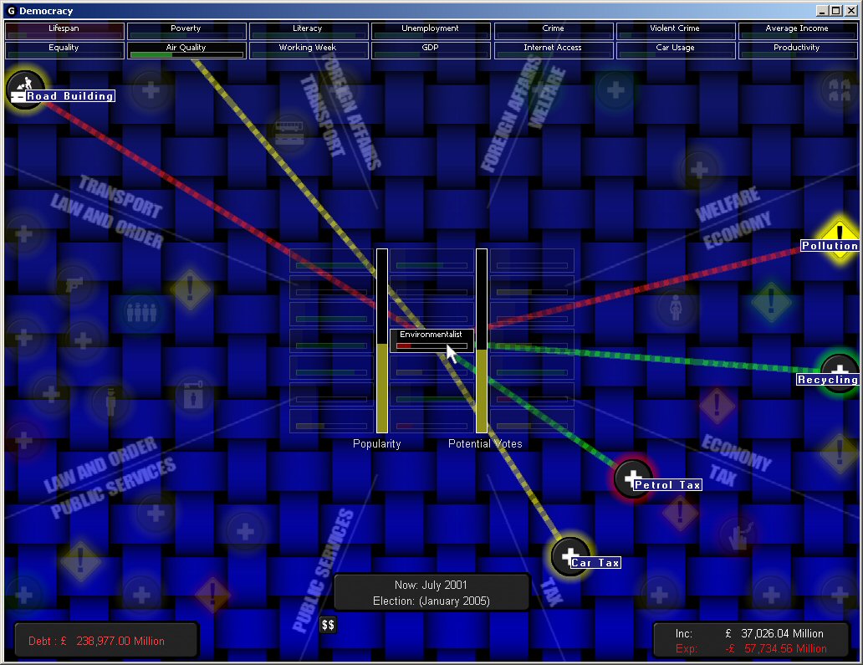Open the Car Tax policy icon
This screenshot has width=863, height=665.
coord(570,556)
